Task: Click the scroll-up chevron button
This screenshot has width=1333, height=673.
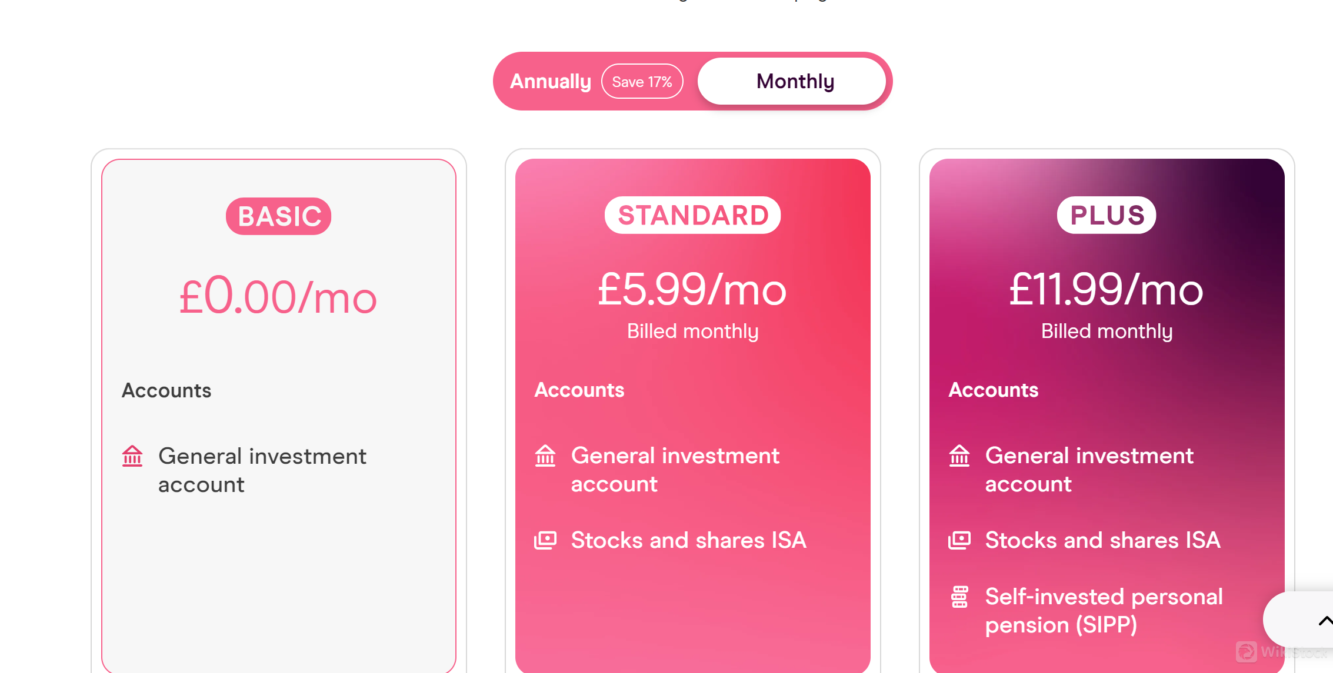Action: tap(1324, 621)
